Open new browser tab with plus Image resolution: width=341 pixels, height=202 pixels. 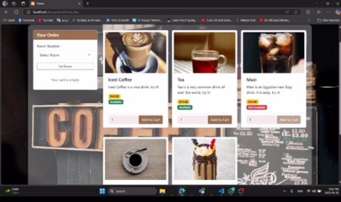pos(88,3)
